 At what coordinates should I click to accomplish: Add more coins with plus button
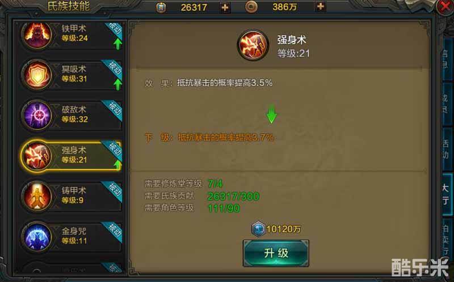(320, 6)
